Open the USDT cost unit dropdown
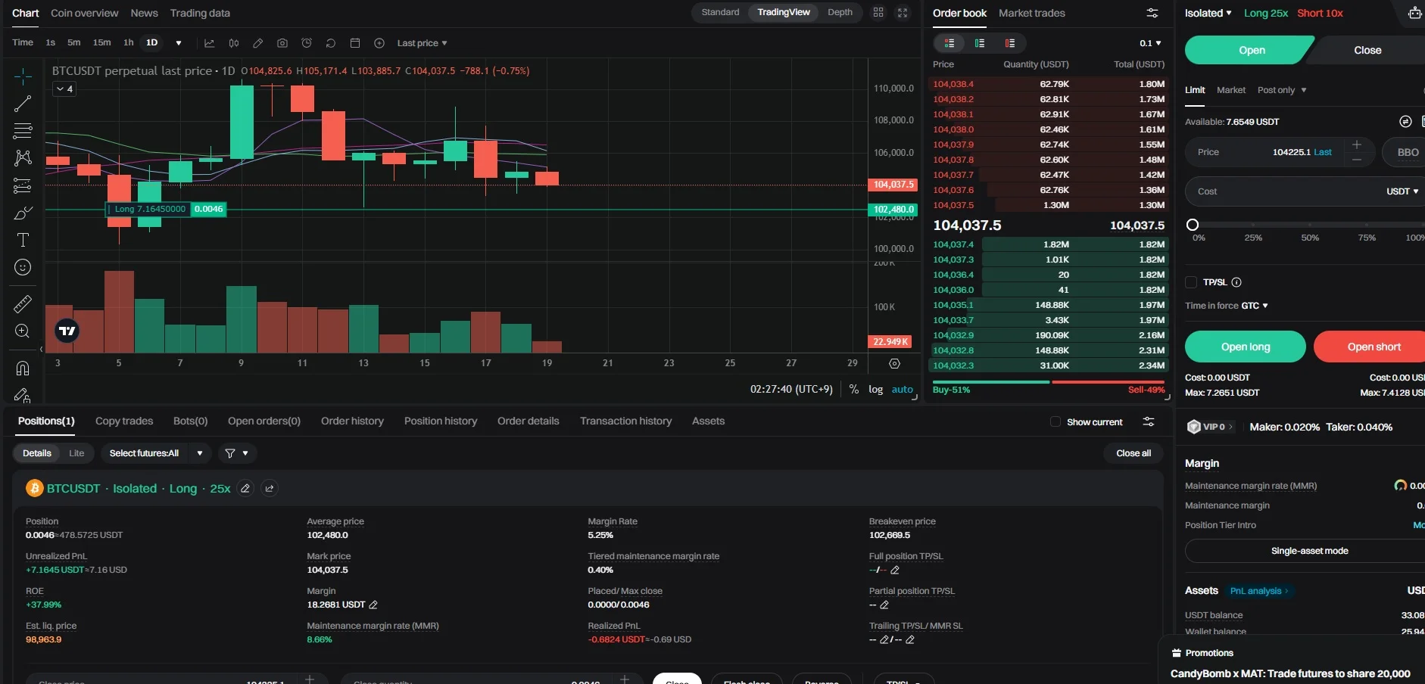Image resolution: width=1425 pixels, height=684 pixels. pos(1402,191)
